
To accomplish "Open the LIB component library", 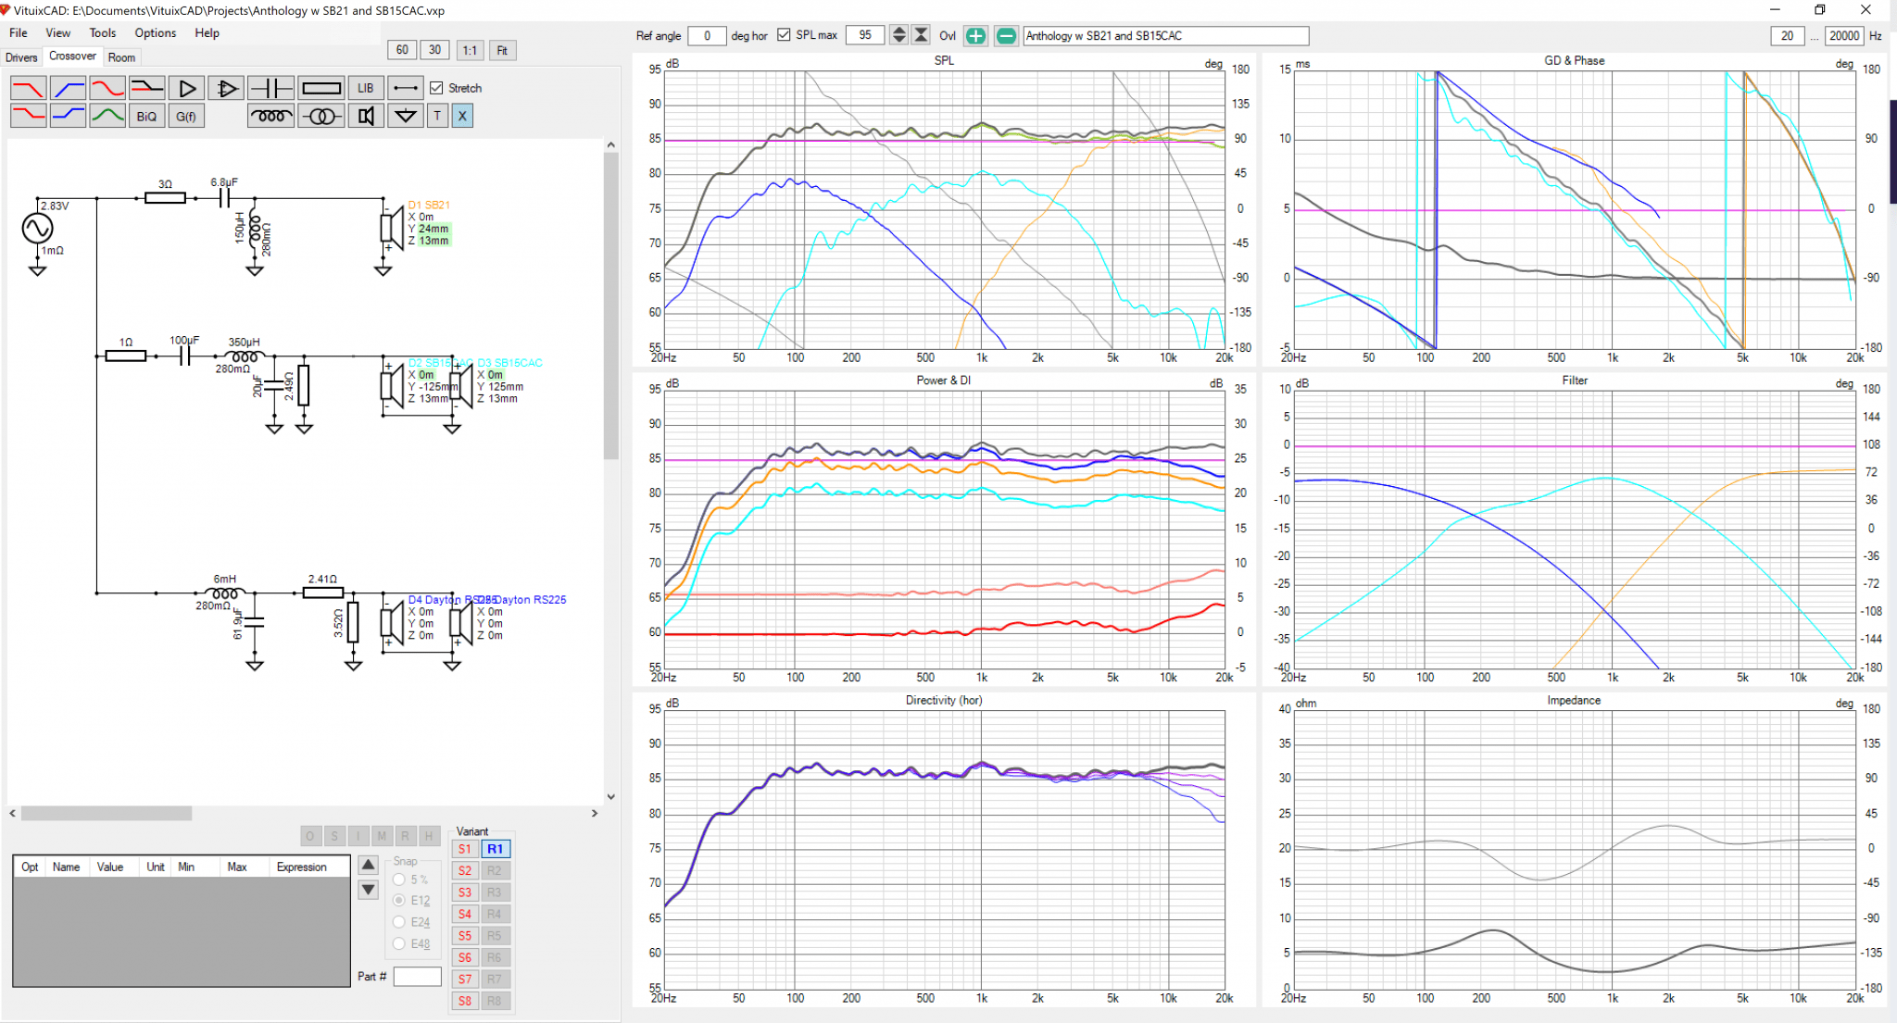I will [366, 88].
